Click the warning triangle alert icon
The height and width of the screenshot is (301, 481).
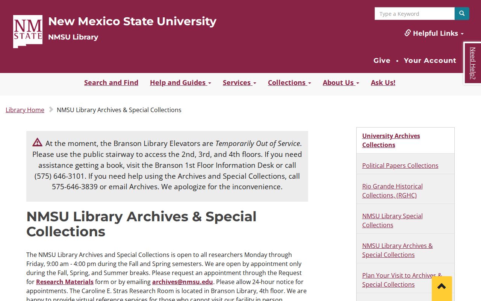(x=37, y=142)
